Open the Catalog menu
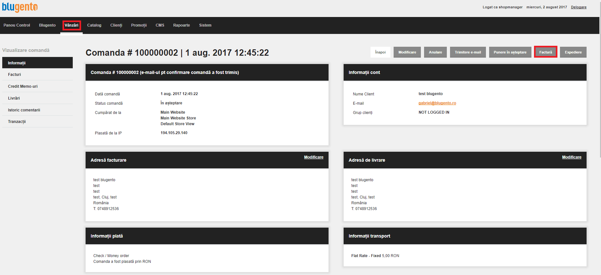The height and width of the screenshot is (275, 601). (94, 25)
